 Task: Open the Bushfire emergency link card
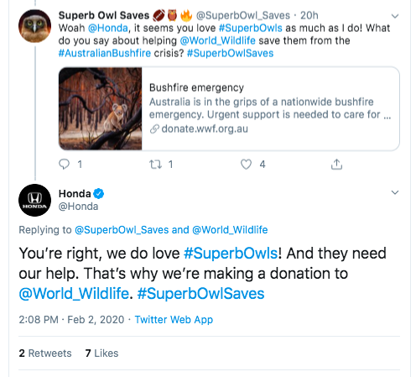[x=229, y=108]
